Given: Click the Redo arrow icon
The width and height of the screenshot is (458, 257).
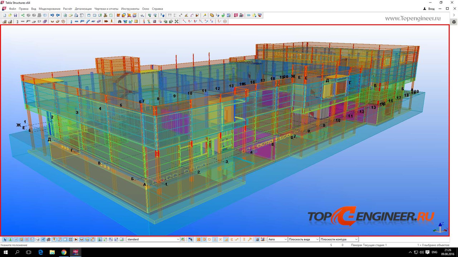Looking at the screenshot, I should (57, 15).
